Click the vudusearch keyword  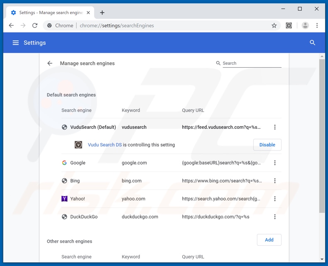(134, 127)
